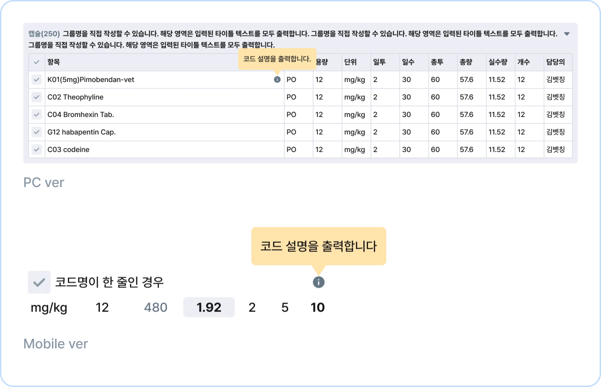The width and height of the screenshot is (601, 387).
Task: Select the highlighted 1.92 value field
Action: pos(209,307)
